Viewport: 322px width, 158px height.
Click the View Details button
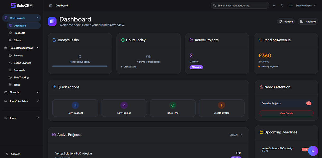(287, 113)
